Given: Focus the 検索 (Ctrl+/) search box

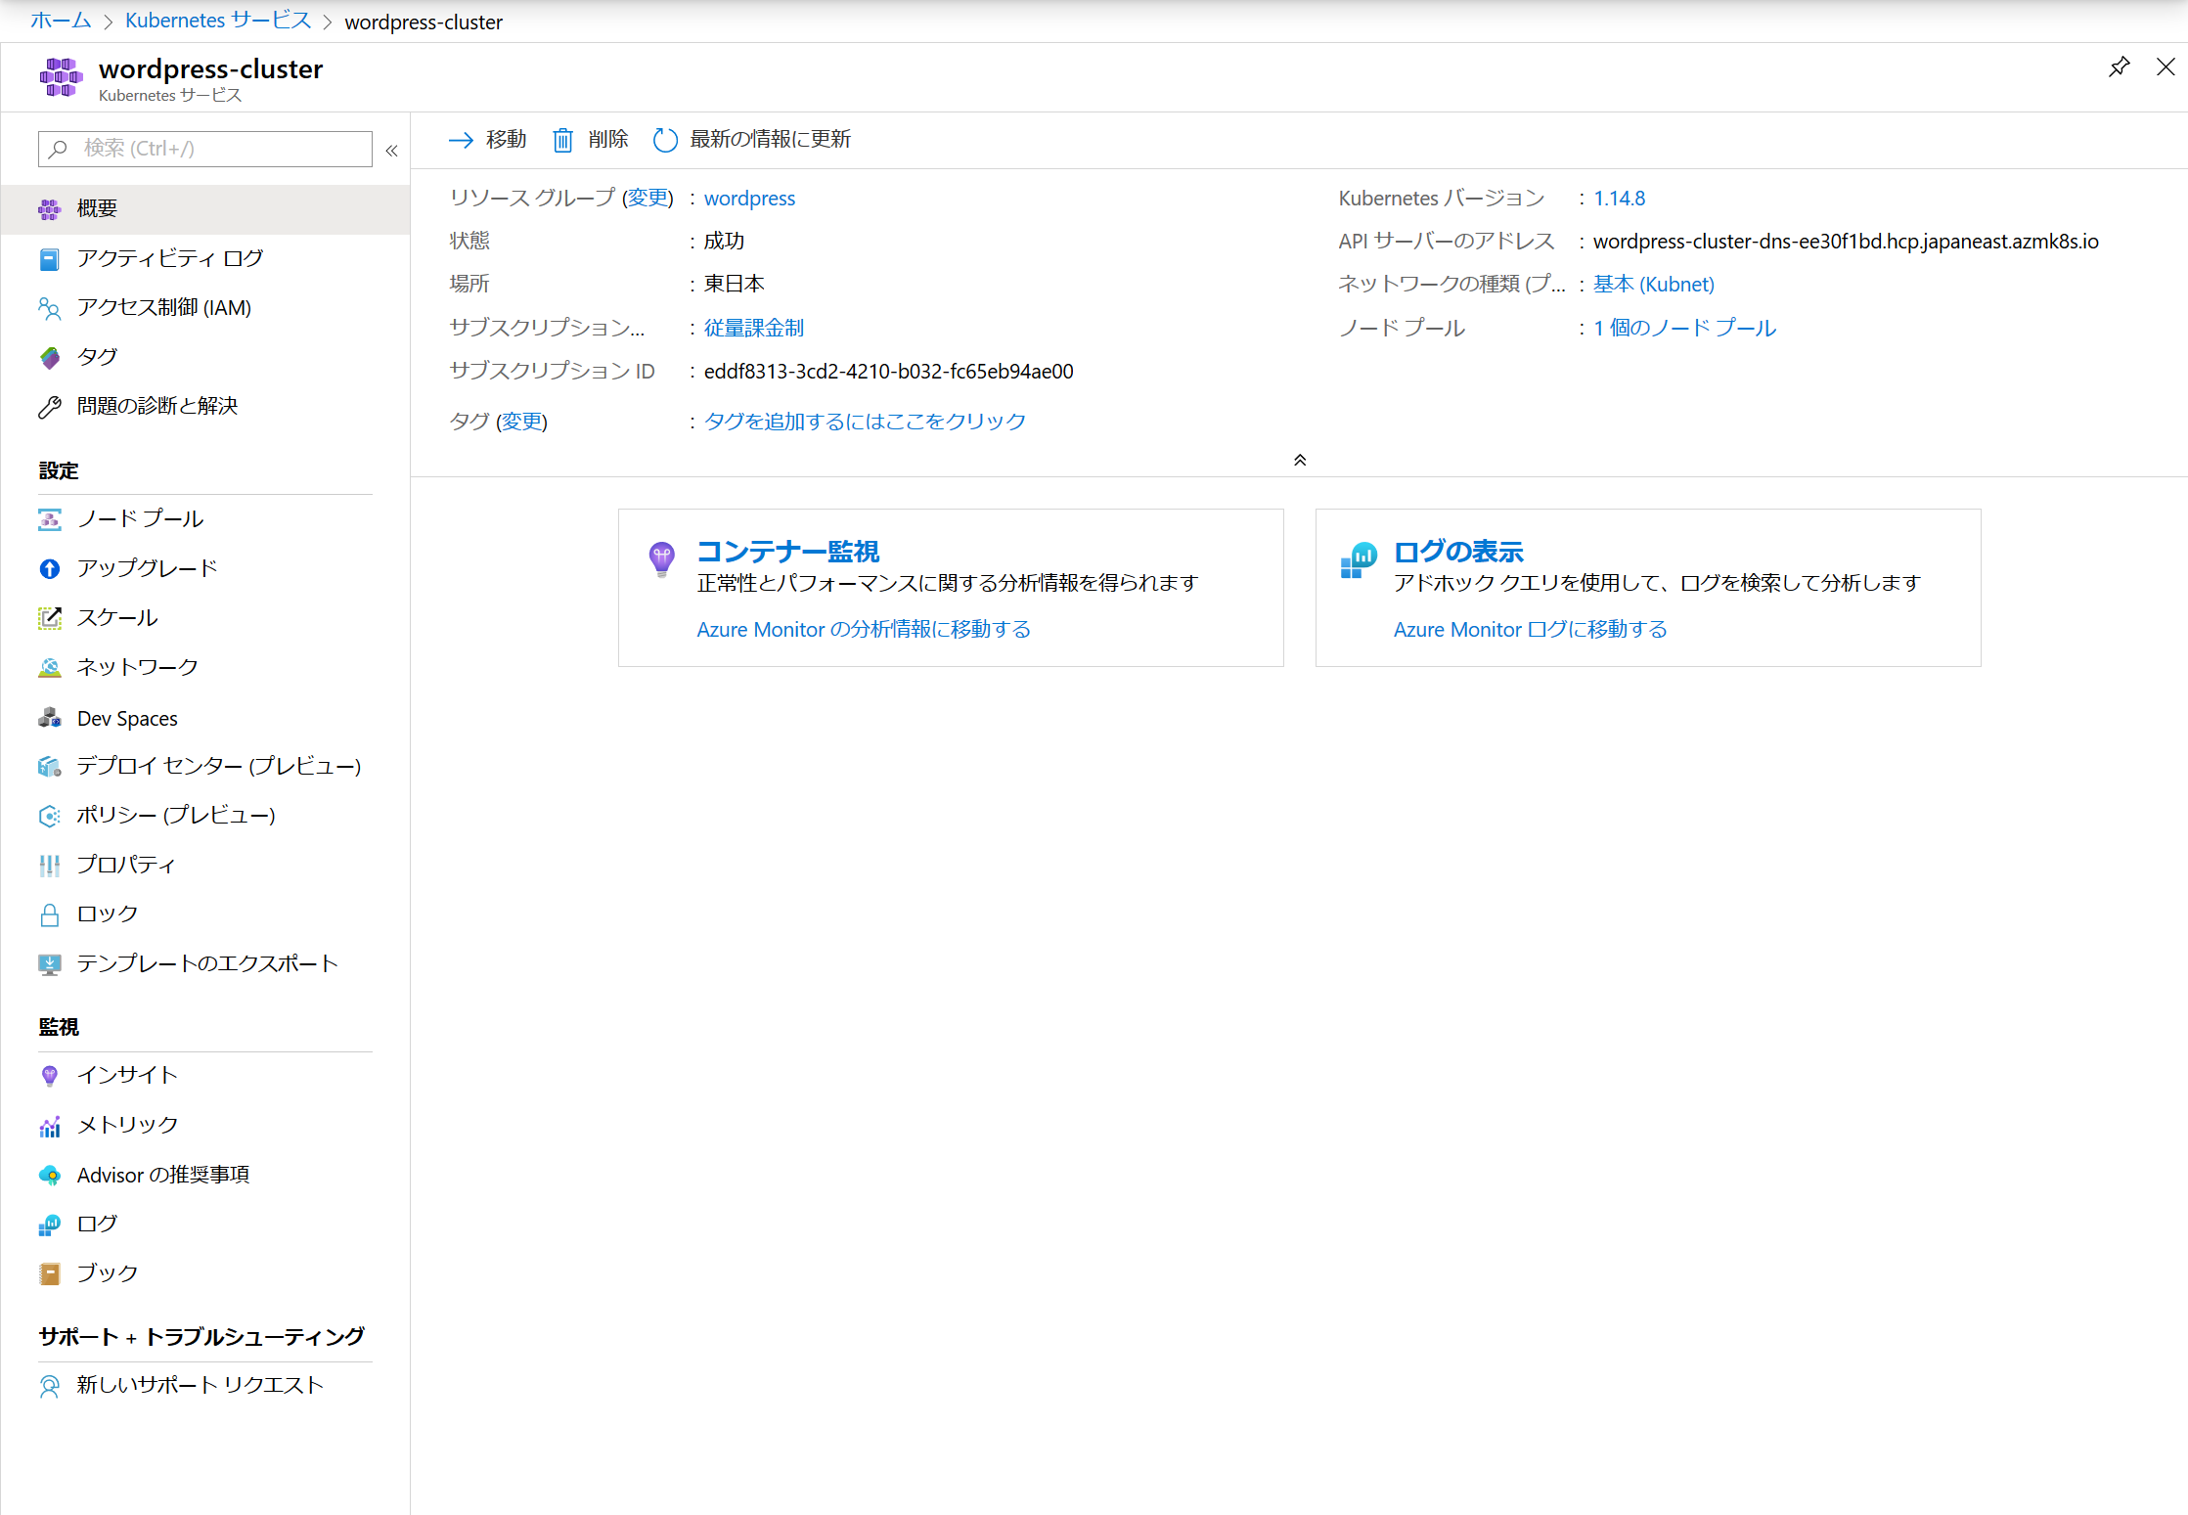Looking at the screenshot, I should pos(205,149).
